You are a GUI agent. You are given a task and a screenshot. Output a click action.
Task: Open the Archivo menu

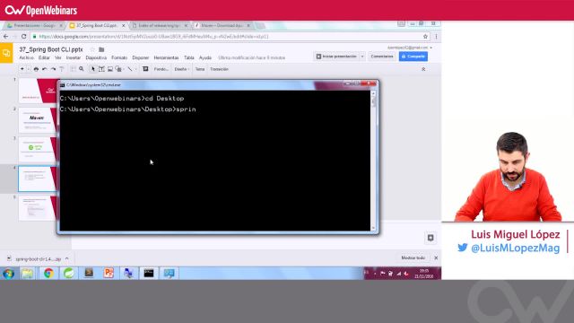(x=26, y=57)
